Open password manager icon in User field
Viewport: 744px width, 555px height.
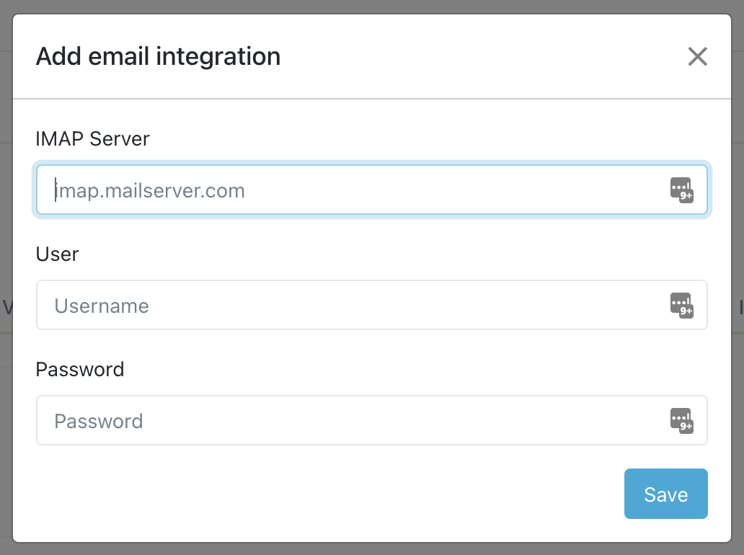click(681, 306)
